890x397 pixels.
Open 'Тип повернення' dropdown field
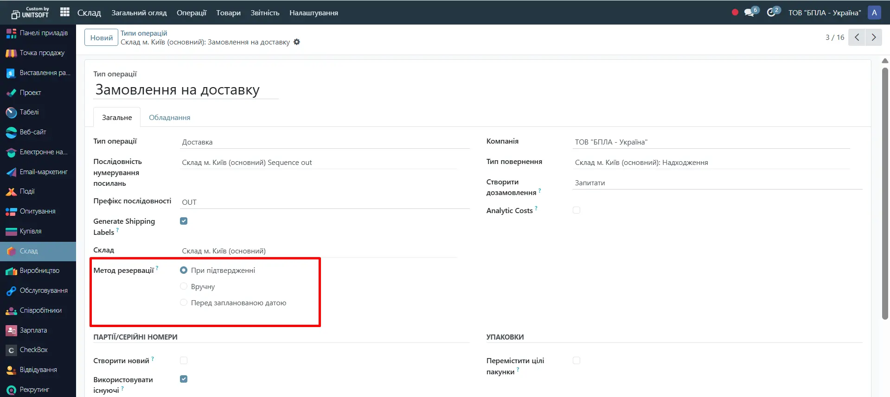tap(711, 163)
